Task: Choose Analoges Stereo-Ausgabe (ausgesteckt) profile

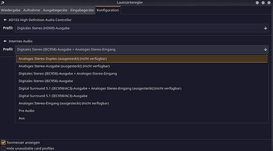Action: click(142, 66)
